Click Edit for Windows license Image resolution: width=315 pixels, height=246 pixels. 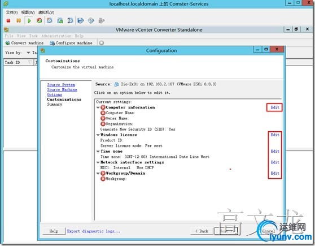tap(275, 135)
